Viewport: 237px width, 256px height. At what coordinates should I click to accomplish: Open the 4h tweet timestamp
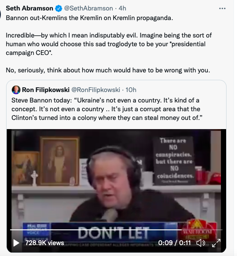tap(122, 8)
